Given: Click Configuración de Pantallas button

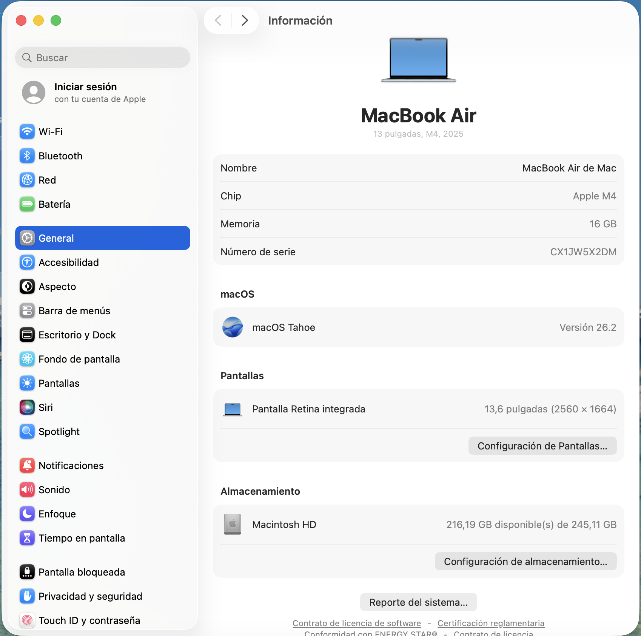Looking at the screenshot, I should (542, 446).
